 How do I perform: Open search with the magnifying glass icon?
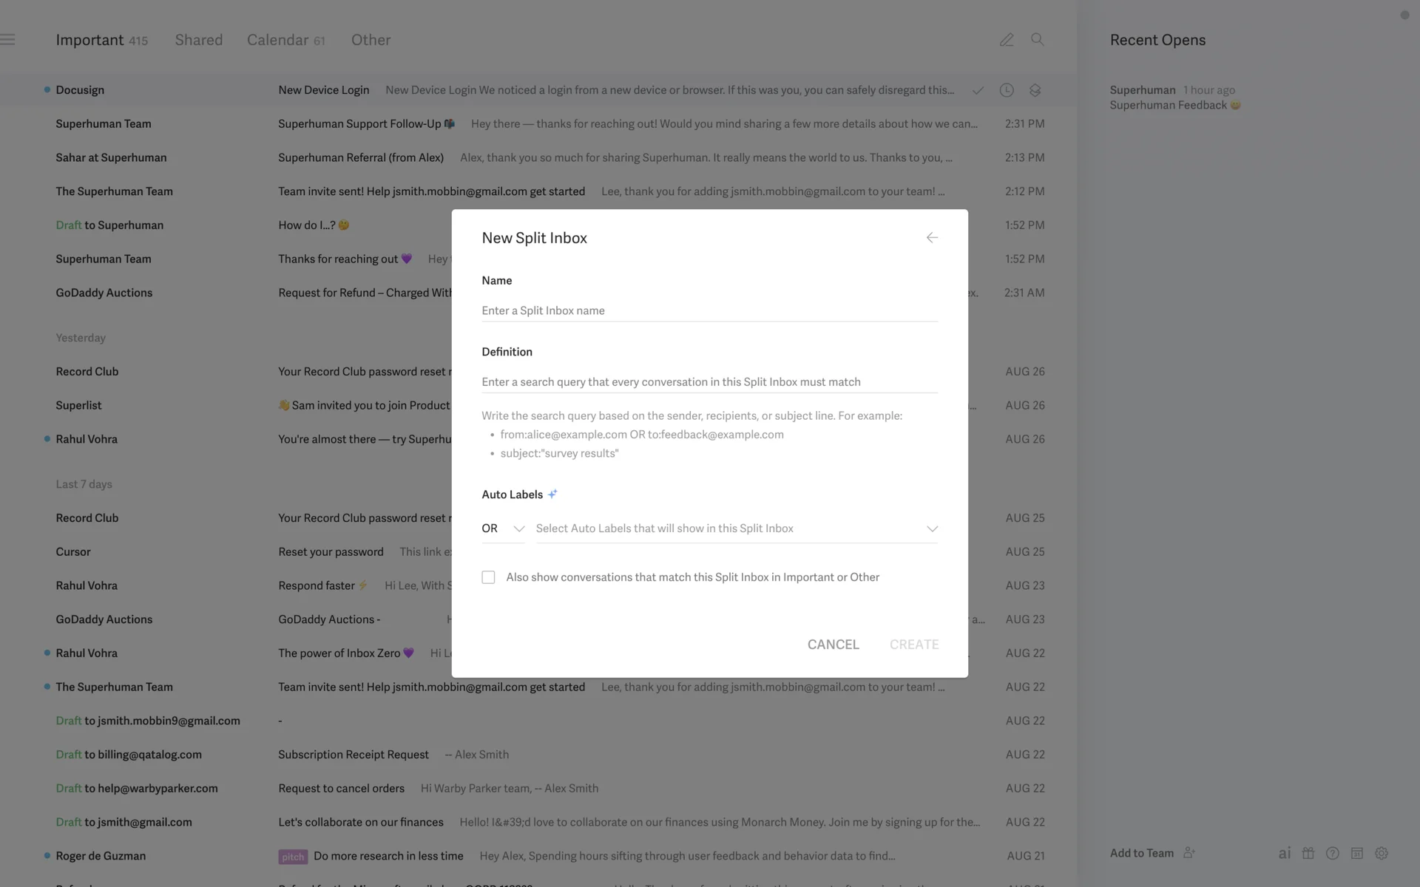click(1038, 40)
